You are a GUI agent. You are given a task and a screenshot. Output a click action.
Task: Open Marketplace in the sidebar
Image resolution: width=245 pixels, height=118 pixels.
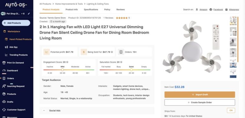tap(14, 32)
